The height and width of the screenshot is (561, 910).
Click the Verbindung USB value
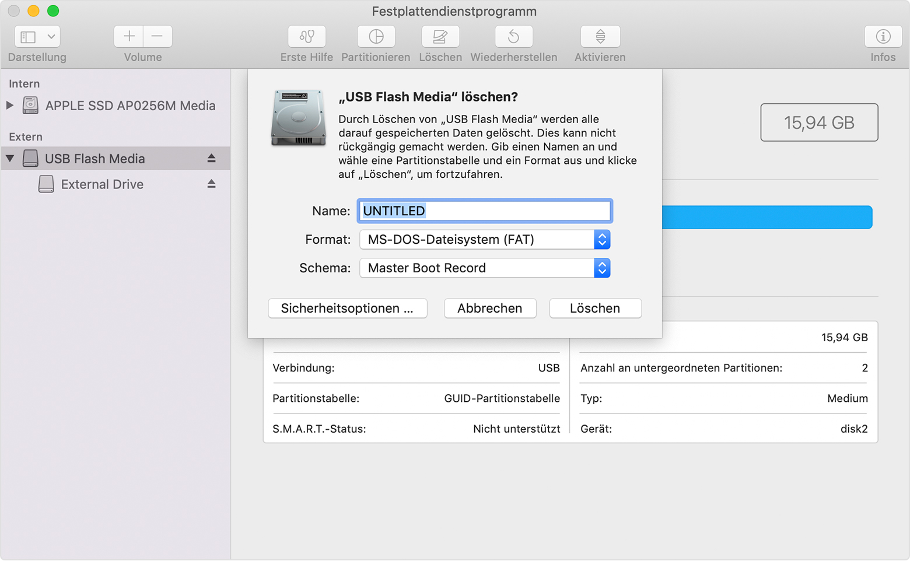click(548, 368)
